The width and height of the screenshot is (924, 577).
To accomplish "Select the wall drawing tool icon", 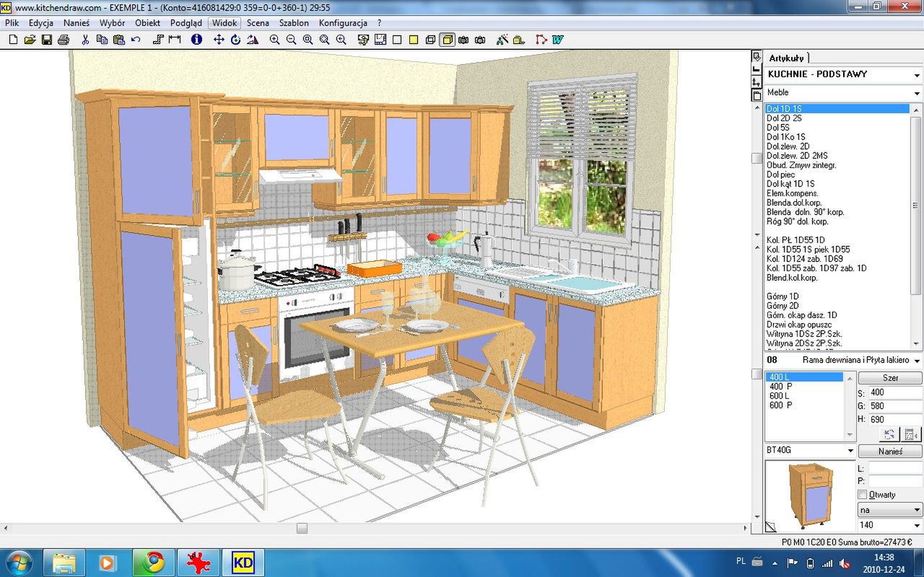I will click(x=158, y=40).
